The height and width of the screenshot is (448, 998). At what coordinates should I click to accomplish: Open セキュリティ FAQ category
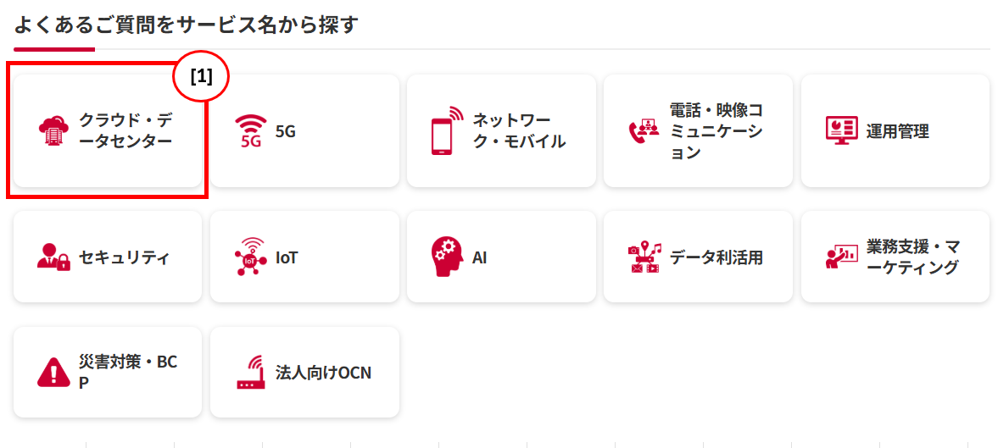point(125,257)
